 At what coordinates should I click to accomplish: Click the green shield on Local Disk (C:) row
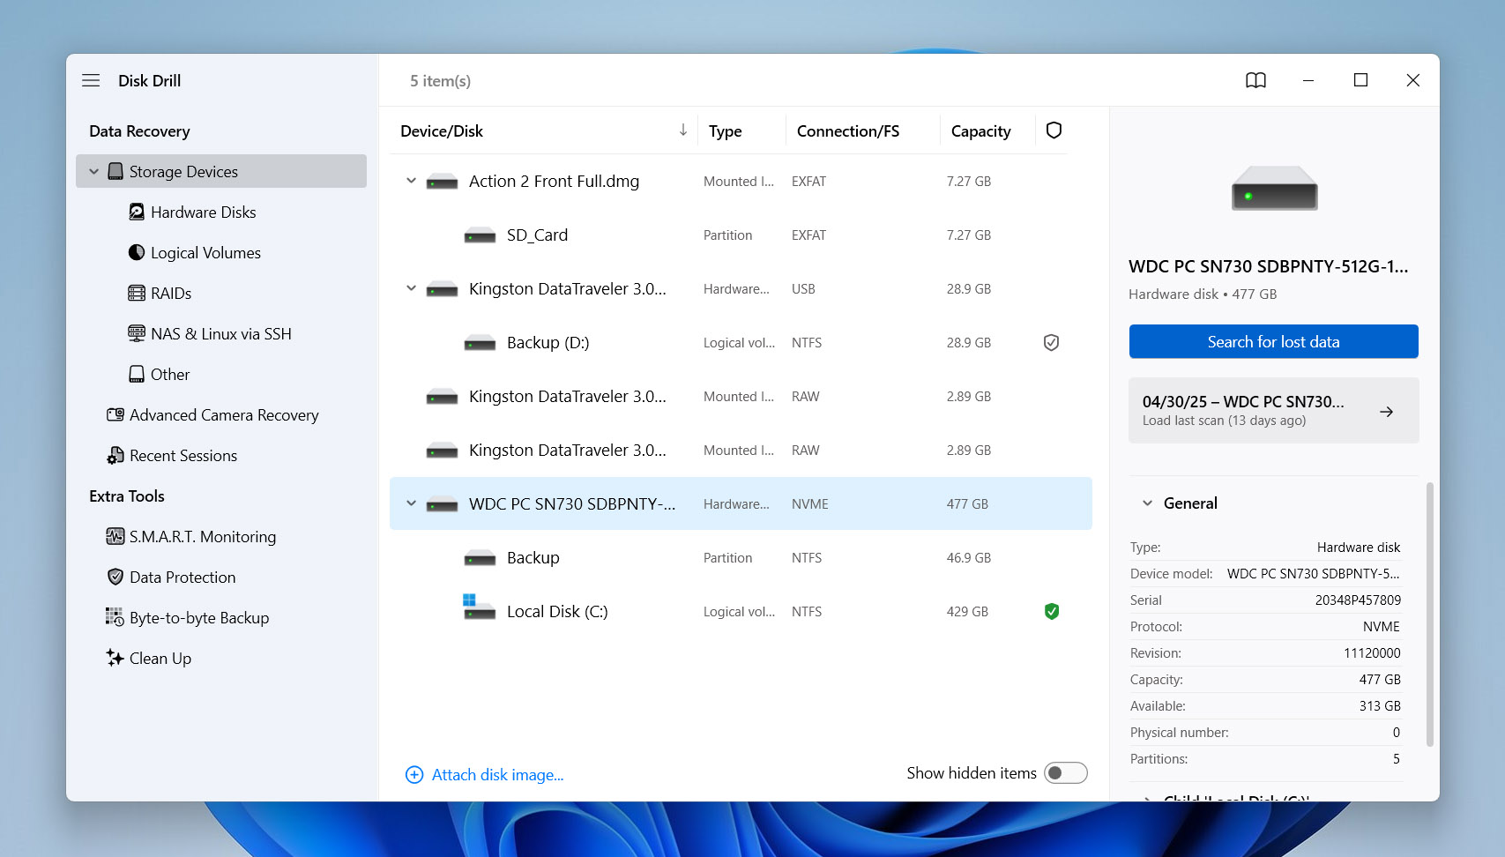[1051, 611]
